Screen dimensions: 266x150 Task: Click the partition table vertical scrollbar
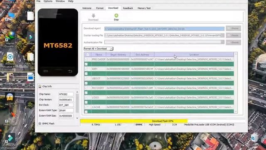[236, 83]
